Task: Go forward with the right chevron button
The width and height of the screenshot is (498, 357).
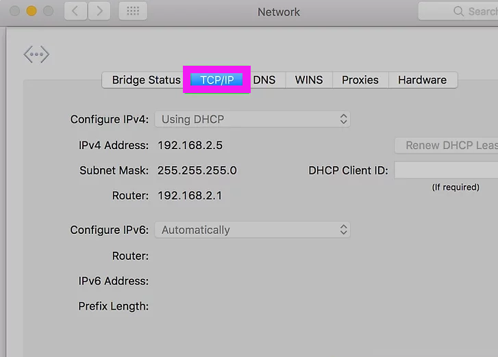Action: click(99, 11)
